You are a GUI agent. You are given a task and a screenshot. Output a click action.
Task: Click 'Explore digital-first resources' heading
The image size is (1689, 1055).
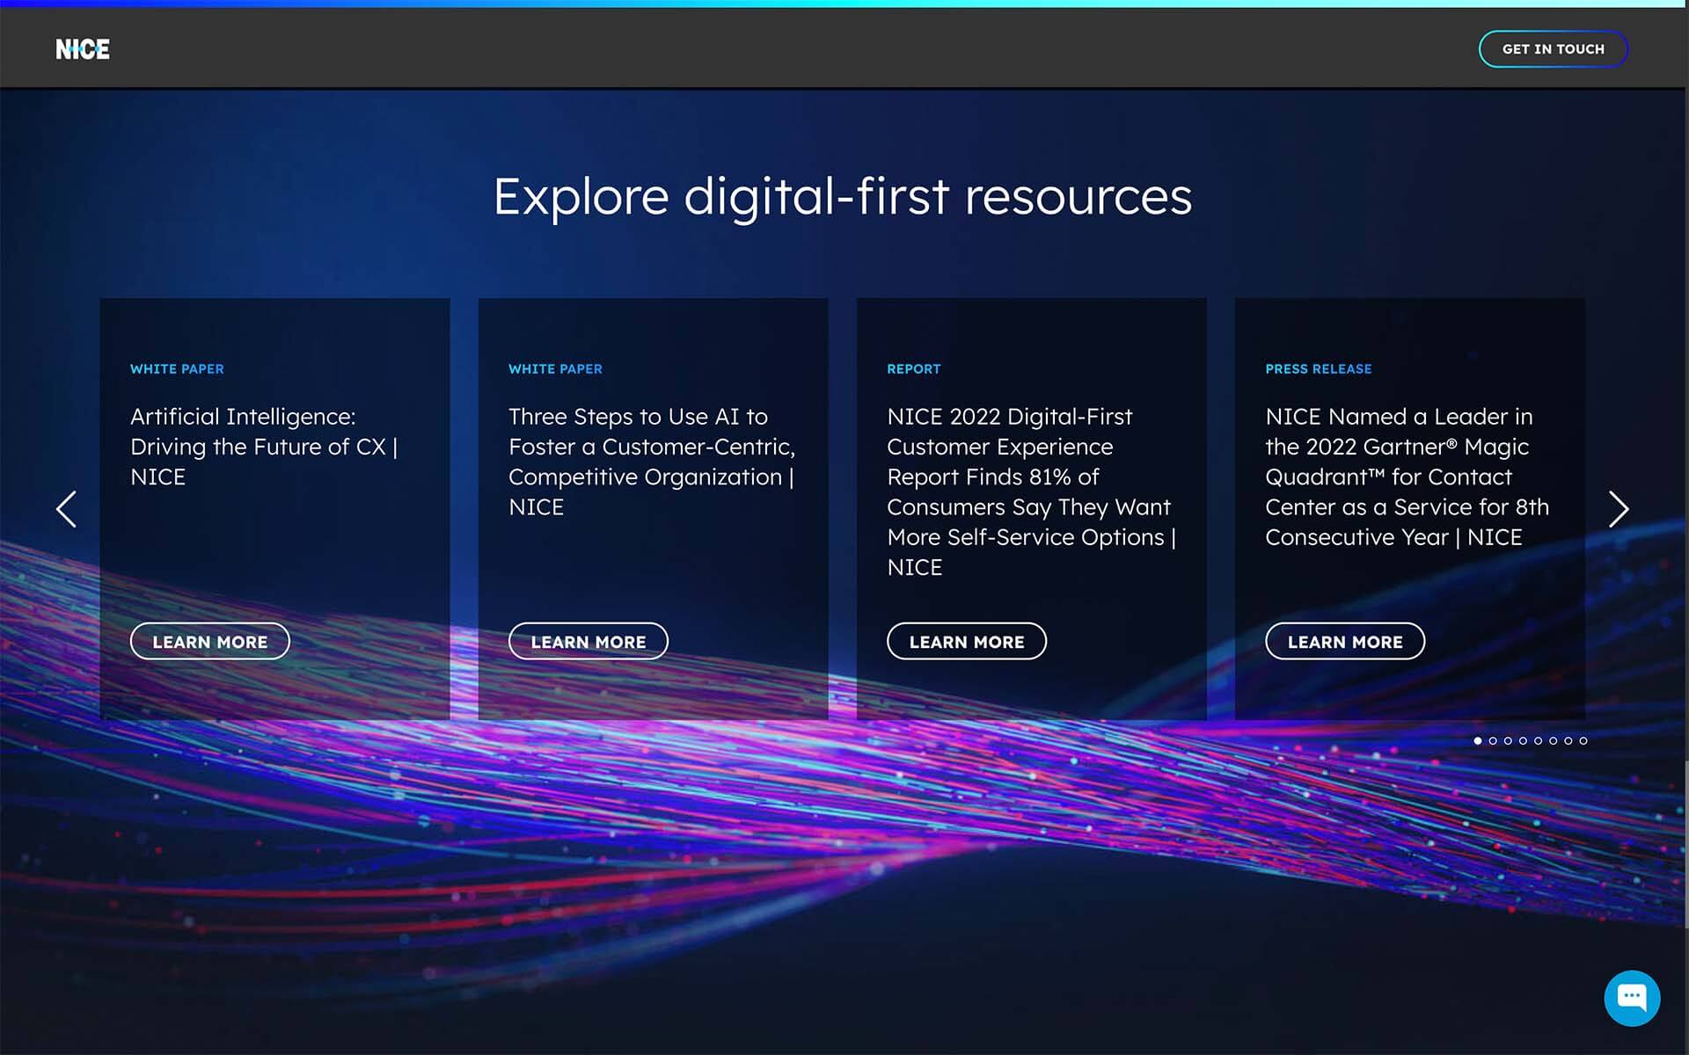click(x=843, y=196)
